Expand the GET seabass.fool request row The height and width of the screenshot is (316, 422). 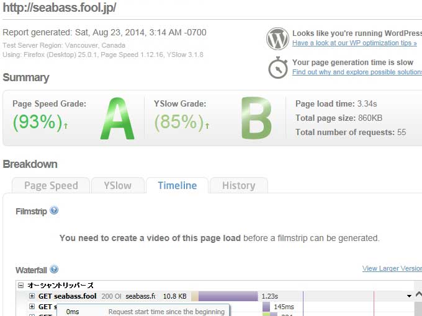tap(32, 296)
